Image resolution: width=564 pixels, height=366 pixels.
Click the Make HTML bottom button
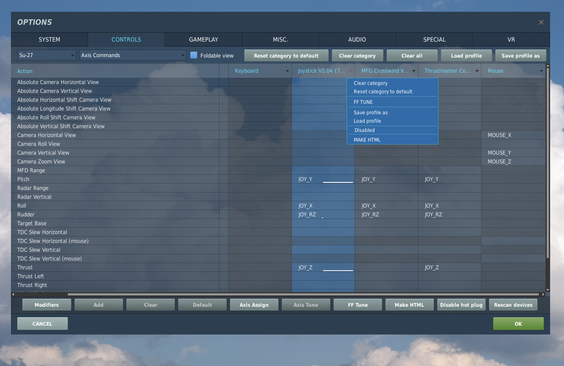tap(409, 305)
